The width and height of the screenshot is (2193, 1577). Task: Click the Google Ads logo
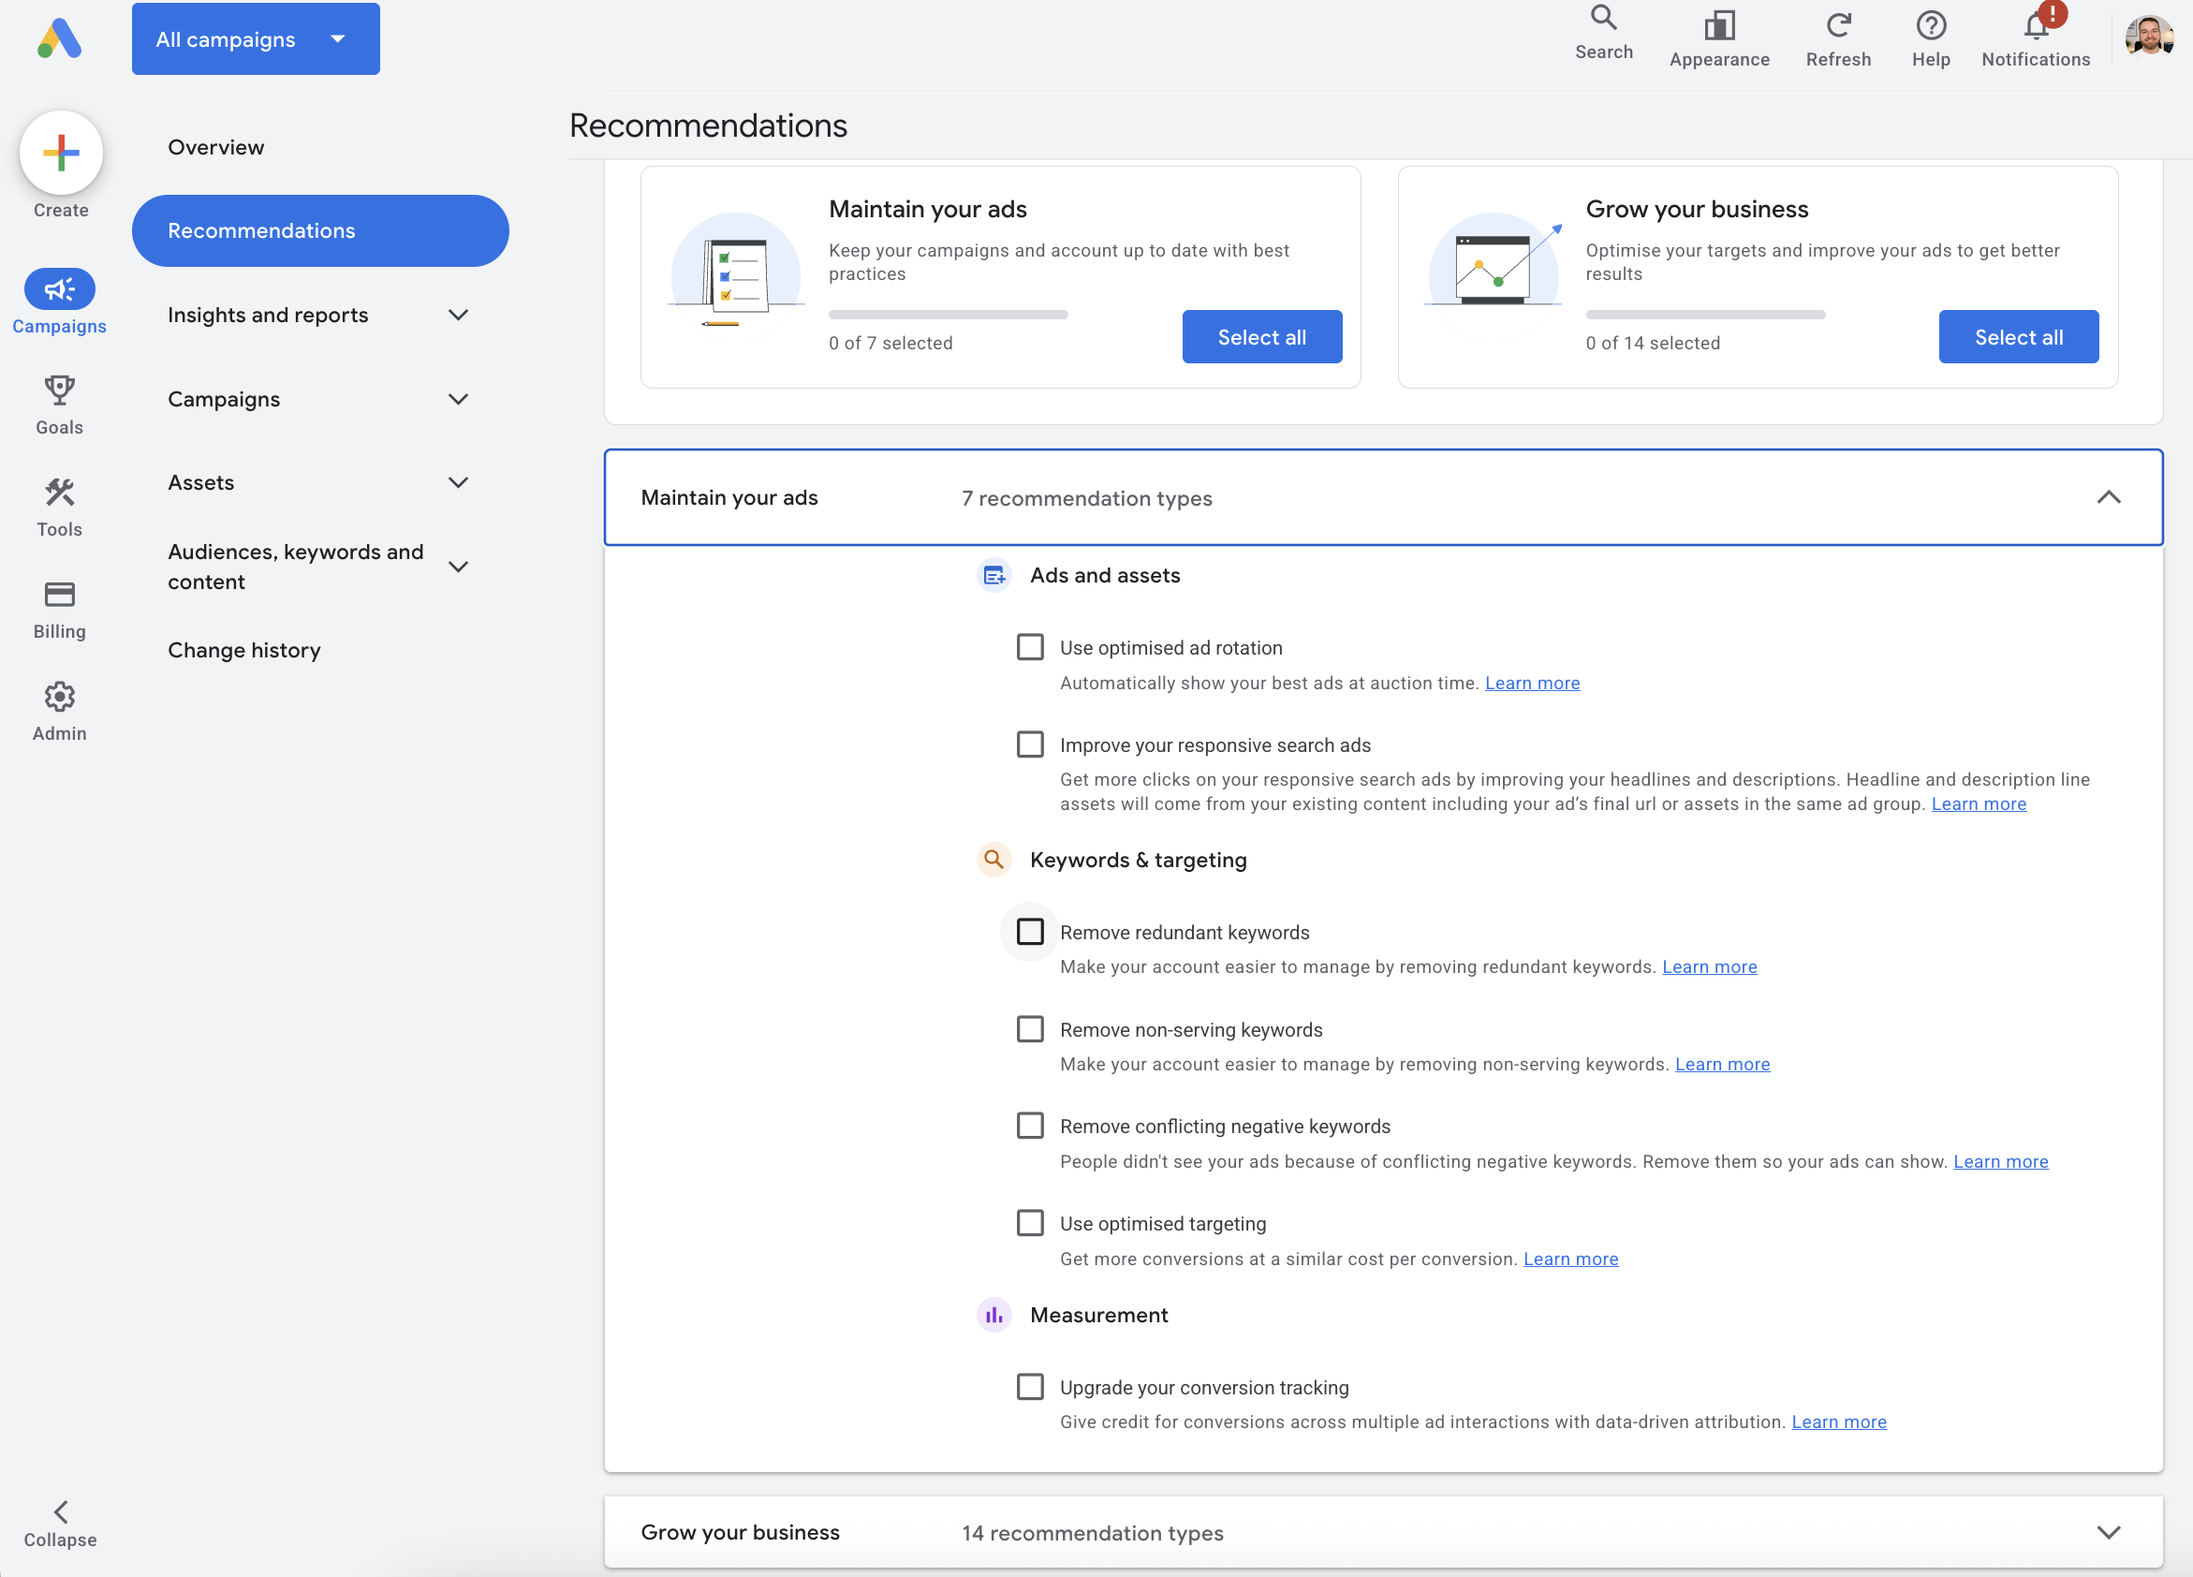point(59,38)
